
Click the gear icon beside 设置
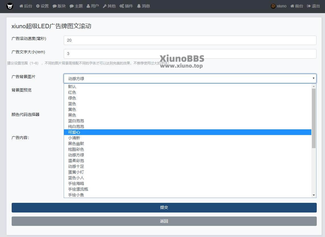coord(38,6)
